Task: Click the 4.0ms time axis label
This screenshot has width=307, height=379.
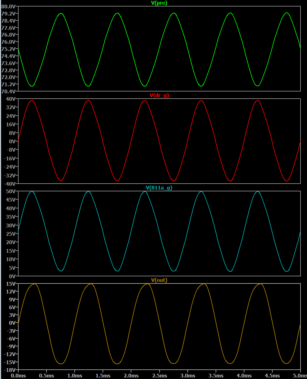Action: pos(244,376)
